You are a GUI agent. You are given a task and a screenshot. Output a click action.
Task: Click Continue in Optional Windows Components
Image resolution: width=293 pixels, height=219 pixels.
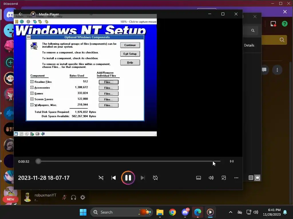(130, 45)
